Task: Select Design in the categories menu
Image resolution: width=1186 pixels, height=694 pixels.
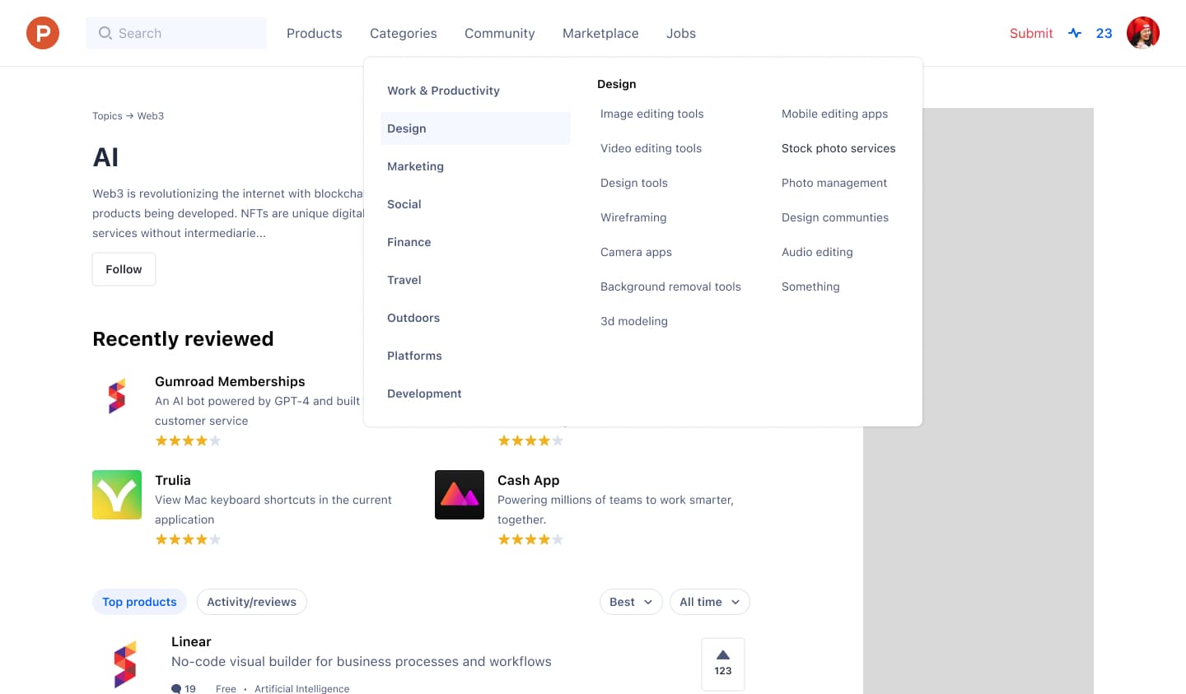Action: tap(406, 128)
